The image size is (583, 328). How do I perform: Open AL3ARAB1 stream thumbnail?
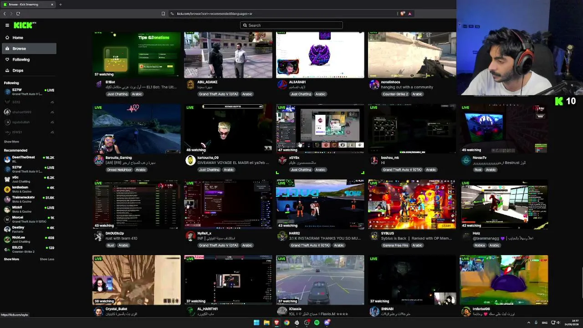[x=320, y=55]
